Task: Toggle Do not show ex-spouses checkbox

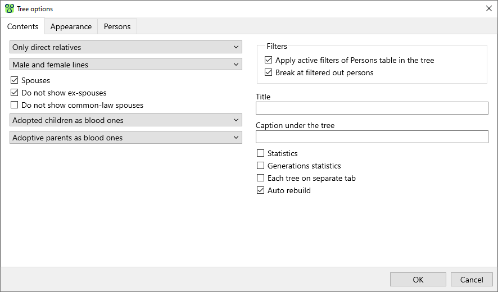Action: pos(14,93)
